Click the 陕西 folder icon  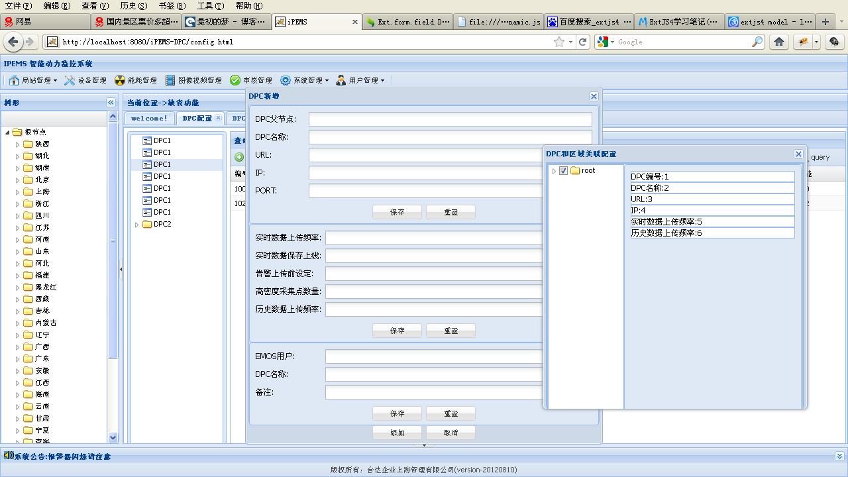click(x=28, y=144)
